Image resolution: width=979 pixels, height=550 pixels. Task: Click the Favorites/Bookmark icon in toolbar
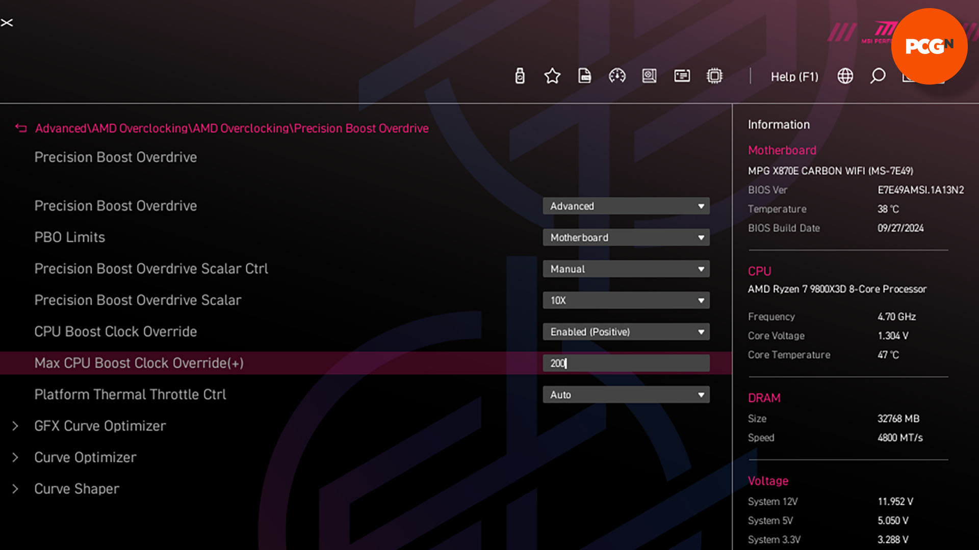552,75
